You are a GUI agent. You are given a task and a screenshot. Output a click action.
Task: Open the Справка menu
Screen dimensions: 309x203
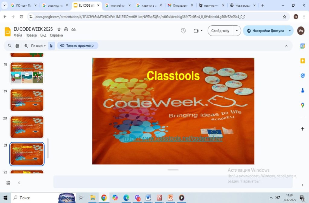coord(56,35)
